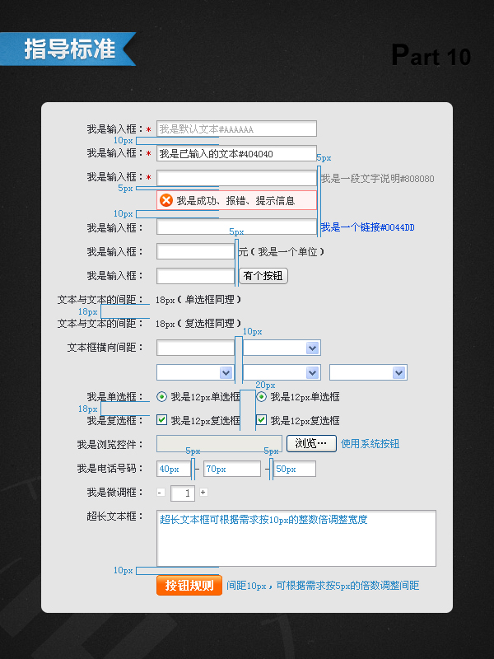This screenshot has width=494, height=659.
Task: Click the text box after 文本框横向间距 label
Action: [195, 348]
